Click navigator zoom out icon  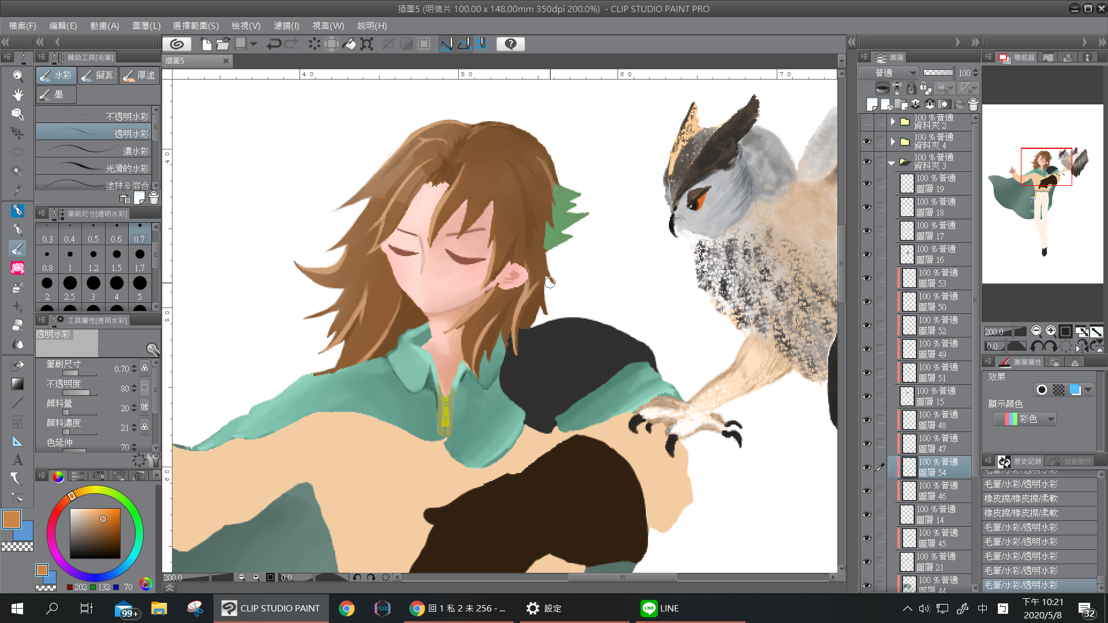[x=1036, y=331]
